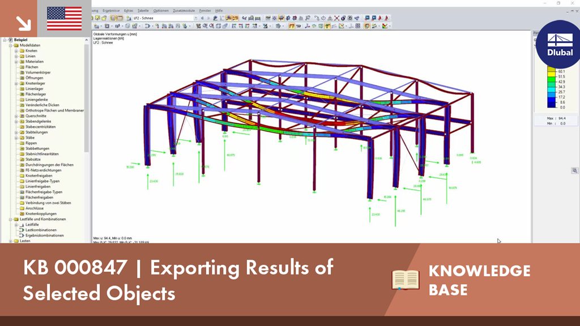Expand the Lasten tree node

pos(11,241)
